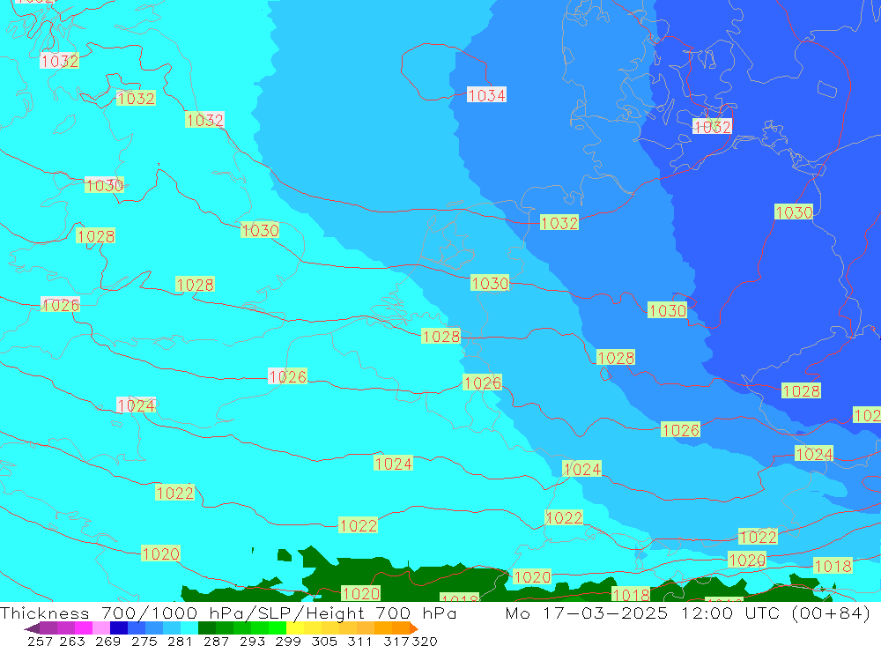This screenshot has width=881, height=646.
Task: Click the (00+84) forecast hour text
Action: 831,613
